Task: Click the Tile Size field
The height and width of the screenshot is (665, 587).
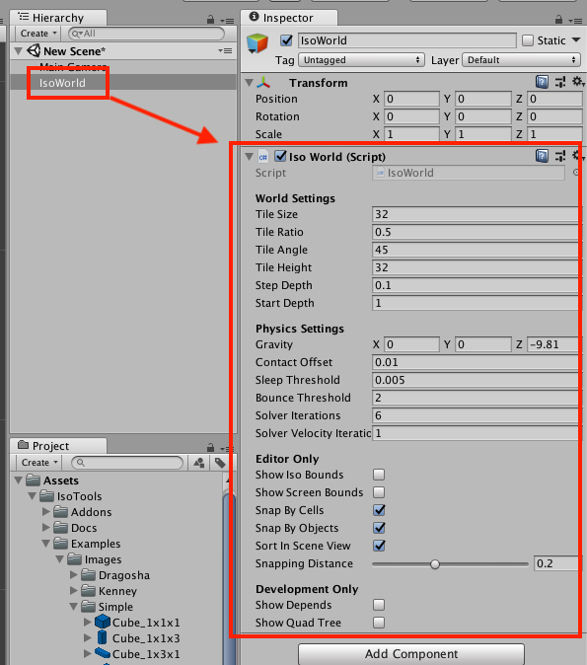Action: pyautogui.click(x=476, y=215)
